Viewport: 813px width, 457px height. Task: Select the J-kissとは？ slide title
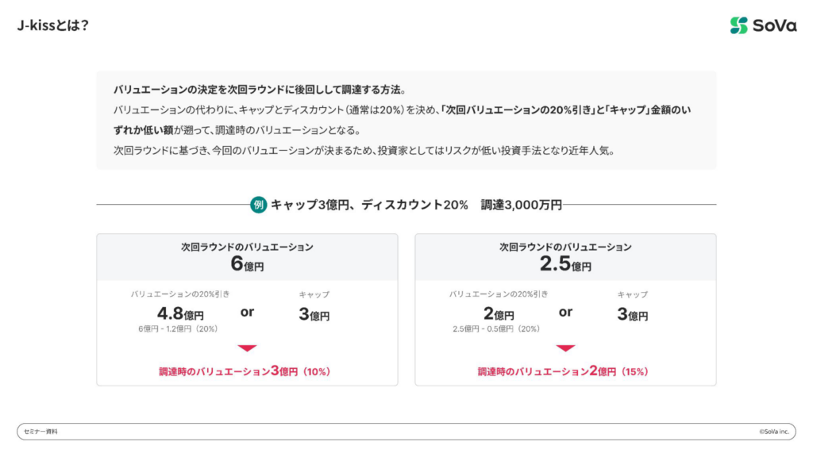[x=52, y=25]
